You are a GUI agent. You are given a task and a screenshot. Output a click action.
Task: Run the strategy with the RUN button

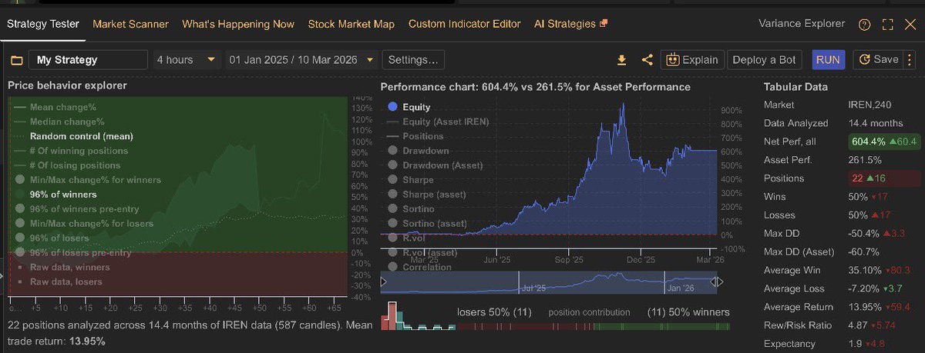pos(828,60)
